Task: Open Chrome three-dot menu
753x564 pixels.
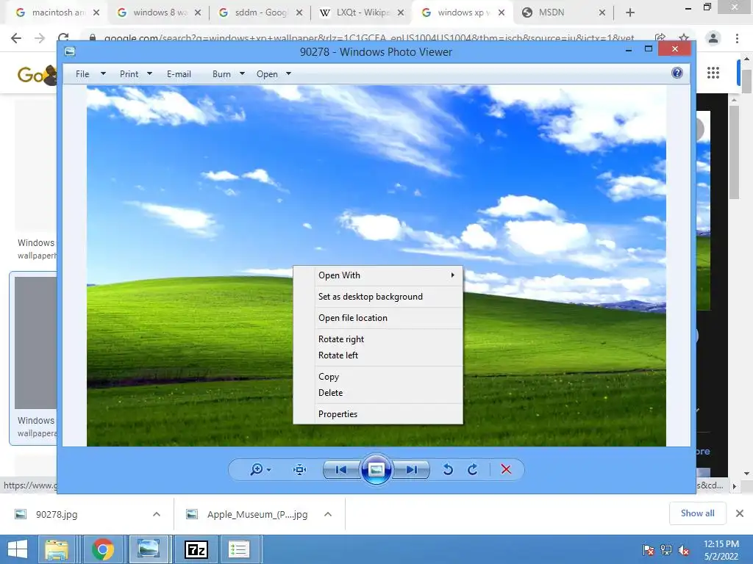Action: 737,38
